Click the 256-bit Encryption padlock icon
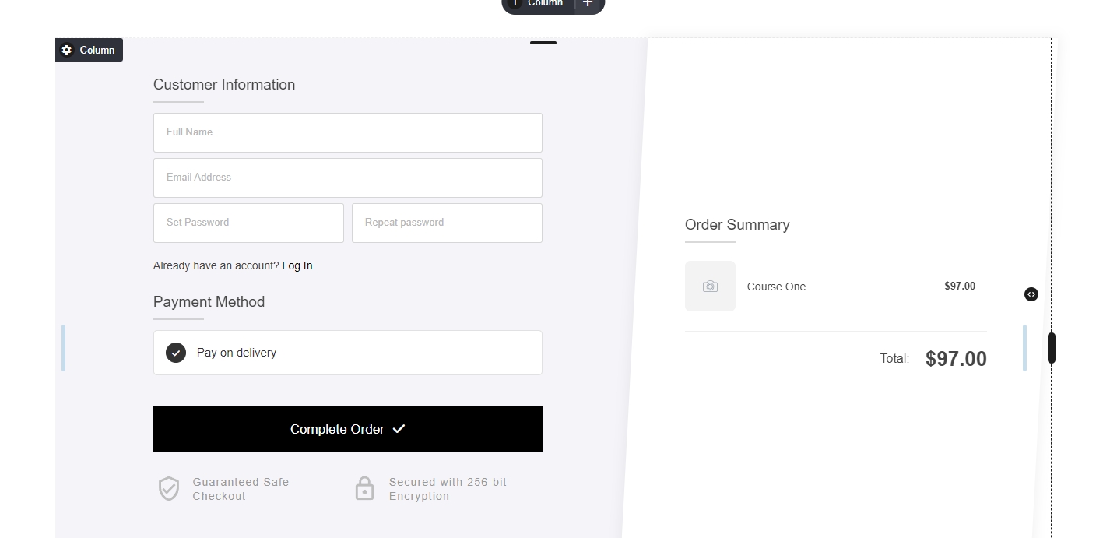The height and width of the screenshot is (538, 1110). coord(364,489)
